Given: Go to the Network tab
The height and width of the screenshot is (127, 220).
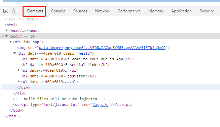Looking at the screenshot, I should pos(103,11).
